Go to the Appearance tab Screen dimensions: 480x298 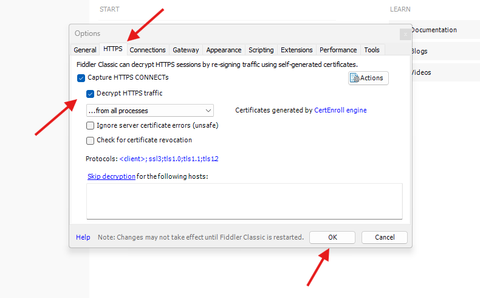coord(224,50)
